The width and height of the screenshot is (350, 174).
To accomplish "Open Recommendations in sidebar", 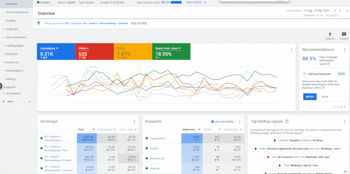I will [x=17, y=12].
